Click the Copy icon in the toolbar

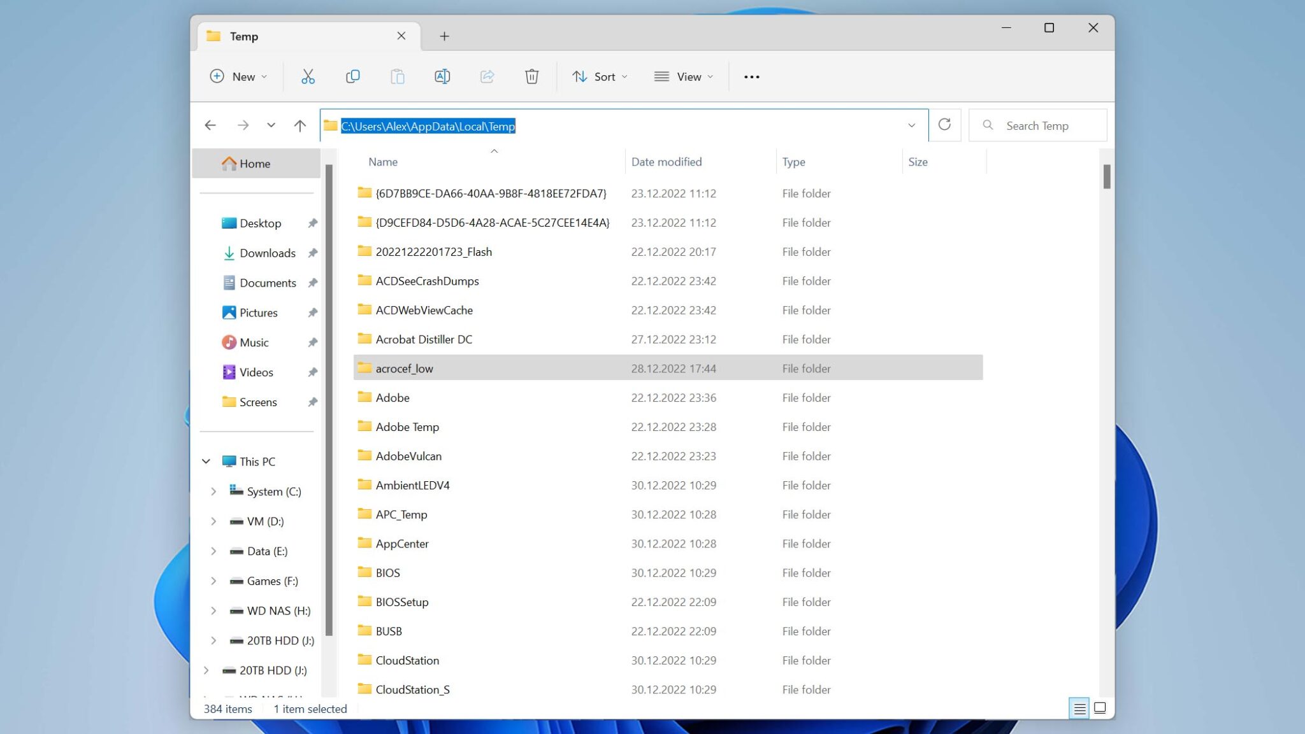[353, 76]
